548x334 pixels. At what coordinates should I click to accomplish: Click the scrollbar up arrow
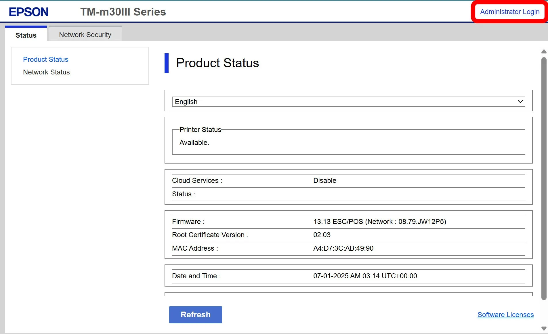[544, 51]
